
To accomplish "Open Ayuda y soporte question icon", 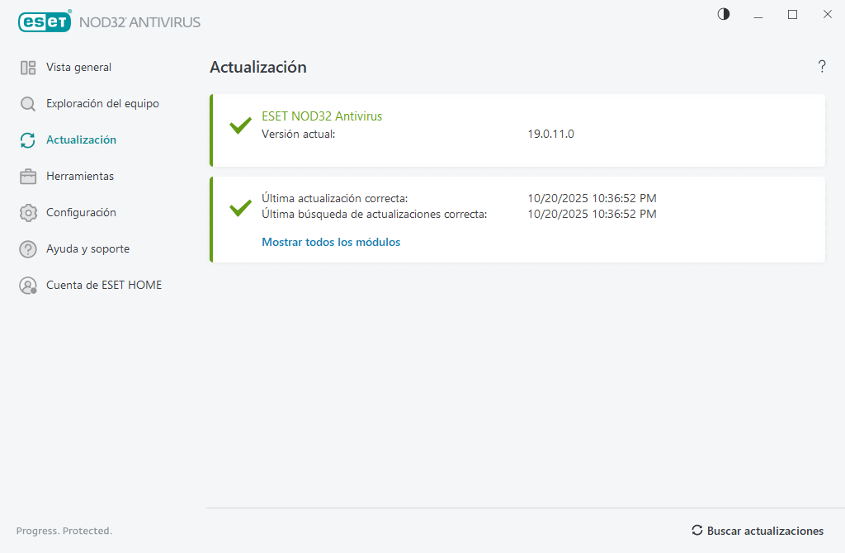I will (27, 248).
